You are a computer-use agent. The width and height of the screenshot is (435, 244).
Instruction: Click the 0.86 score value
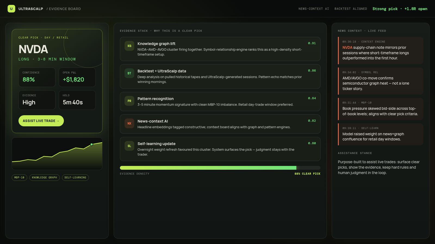312,71
